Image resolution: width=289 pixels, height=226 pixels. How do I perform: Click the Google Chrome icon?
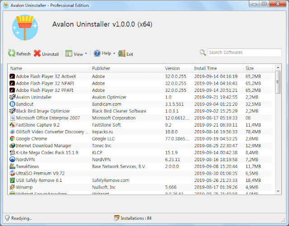pos(12,139)
